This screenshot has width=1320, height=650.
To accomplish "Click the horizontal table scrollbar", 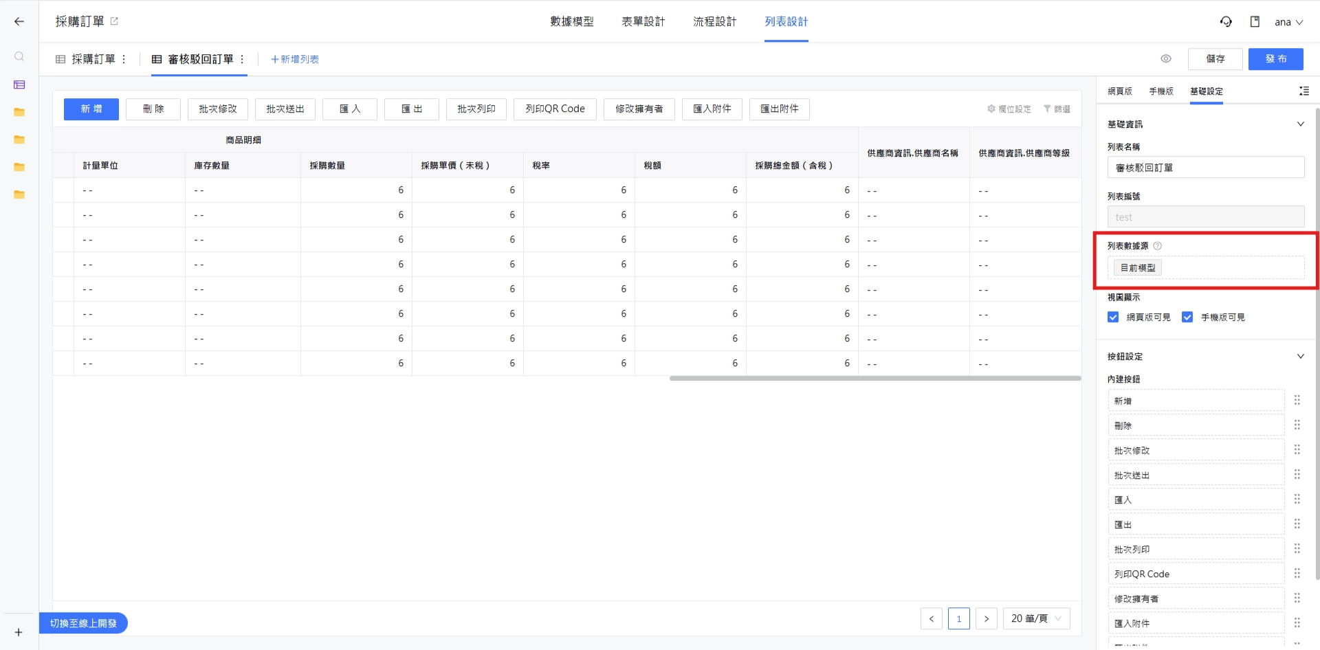I will coord(875,379).
